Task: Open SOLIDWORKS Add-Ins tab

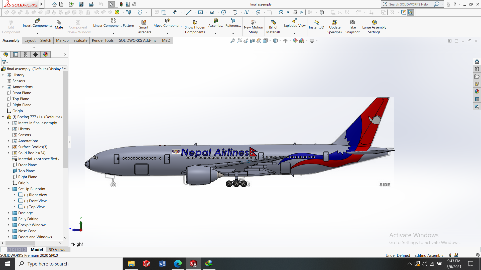Action: click(x=138, y=40)
